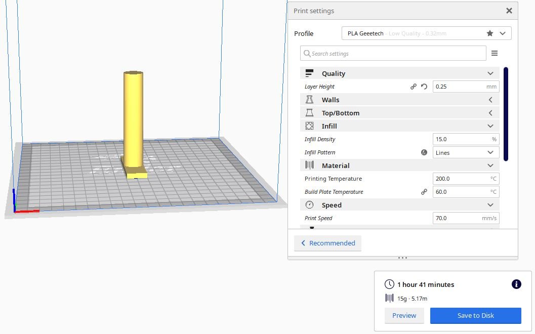Click the settings panel vertical scrollbar
This screenshot has width=535, height=334.
click(506, 114)
